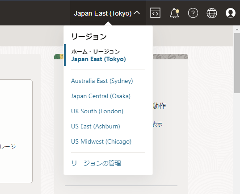Screen dimensions: 240x194
Task: Click the page scrollbar up arrow
Action: point(237,29)
